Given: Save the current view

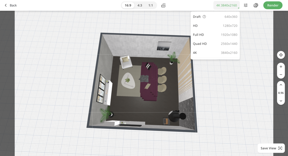Looking at the screenshot, I should [271, 148].
